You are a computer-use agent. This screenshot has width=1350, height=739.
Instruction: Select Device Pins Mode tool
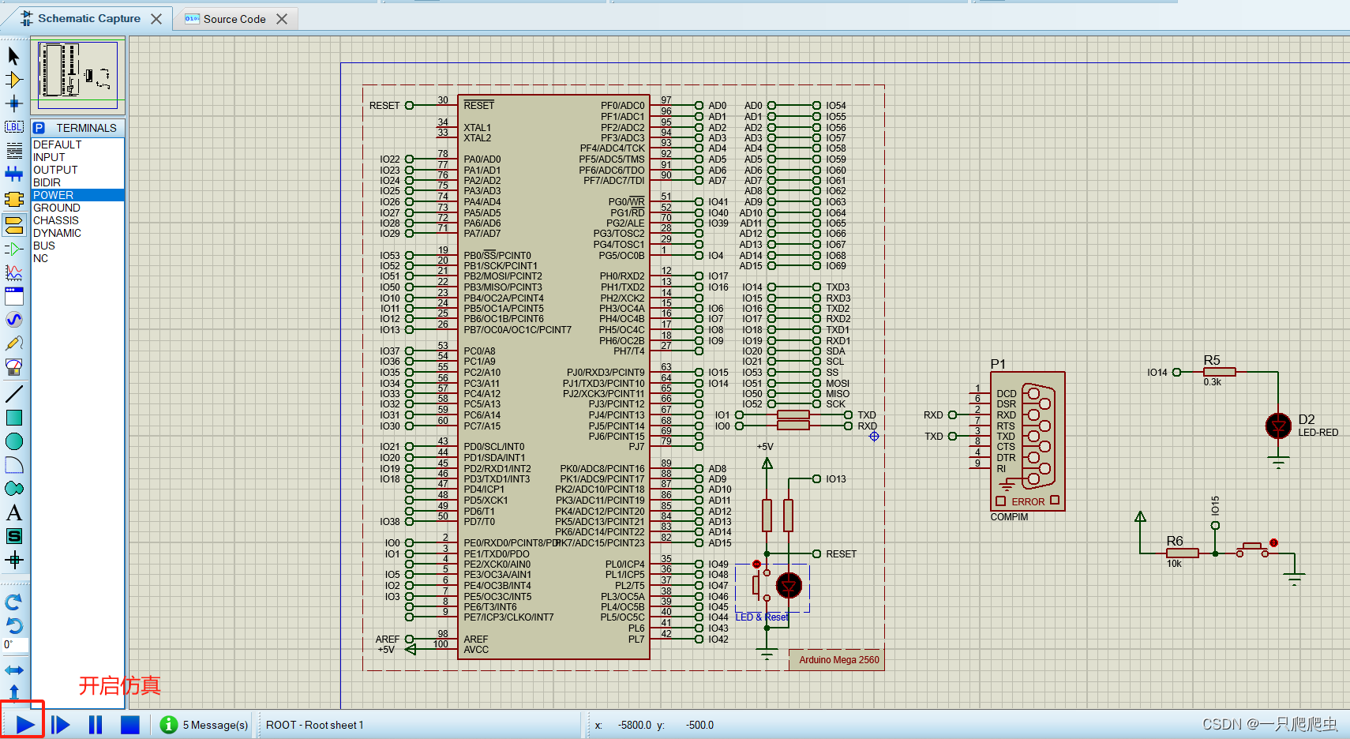[13, 249]
